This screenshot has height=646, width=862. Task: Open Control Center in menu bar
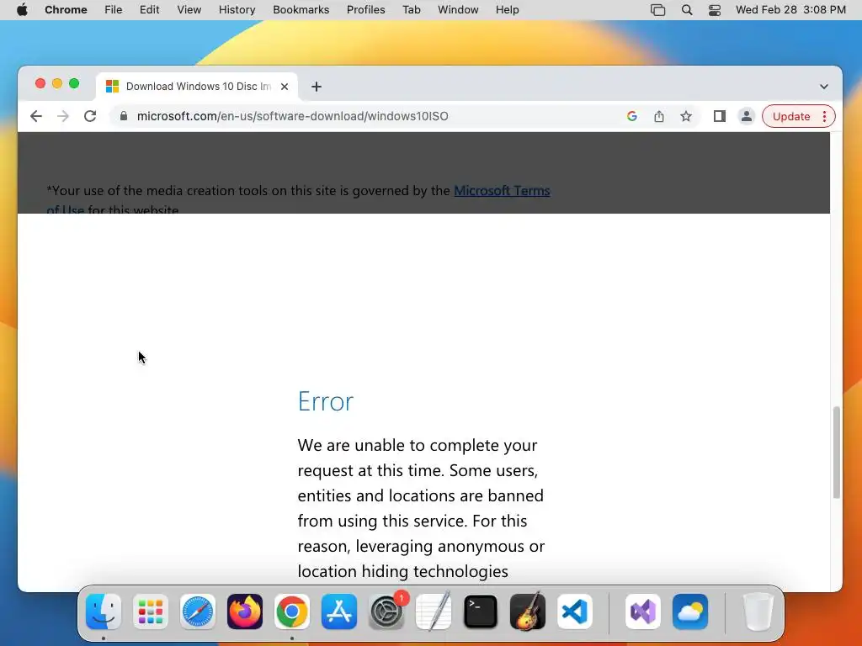click(714, 9)
